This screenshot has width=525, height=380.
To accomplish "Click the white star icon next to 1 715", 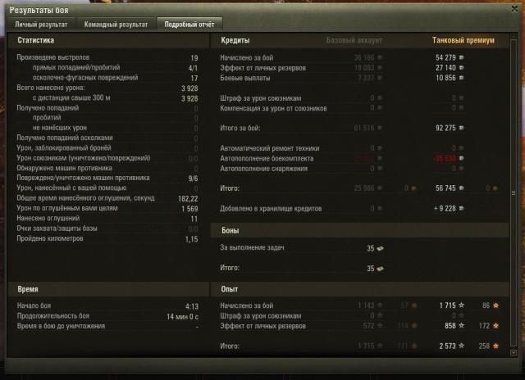I will [x=461, y=305].
